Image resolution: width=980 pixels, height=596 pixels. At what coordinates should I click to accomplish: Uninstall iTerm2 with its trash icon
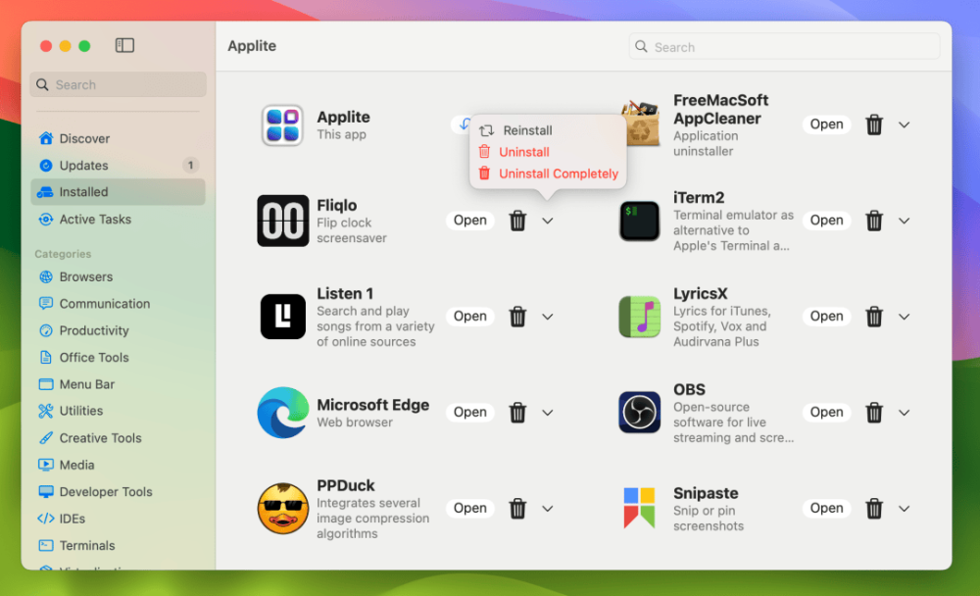[x=874, y=221]
